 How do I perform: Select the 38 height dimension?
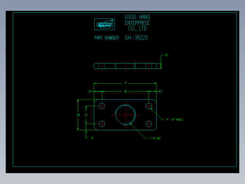(x=78, y=115)
